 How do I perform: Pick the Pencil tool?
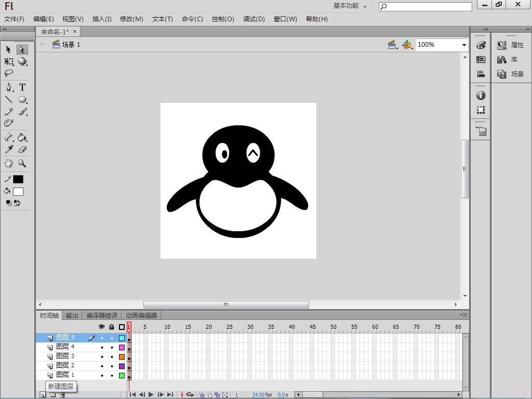click(9, 112)
